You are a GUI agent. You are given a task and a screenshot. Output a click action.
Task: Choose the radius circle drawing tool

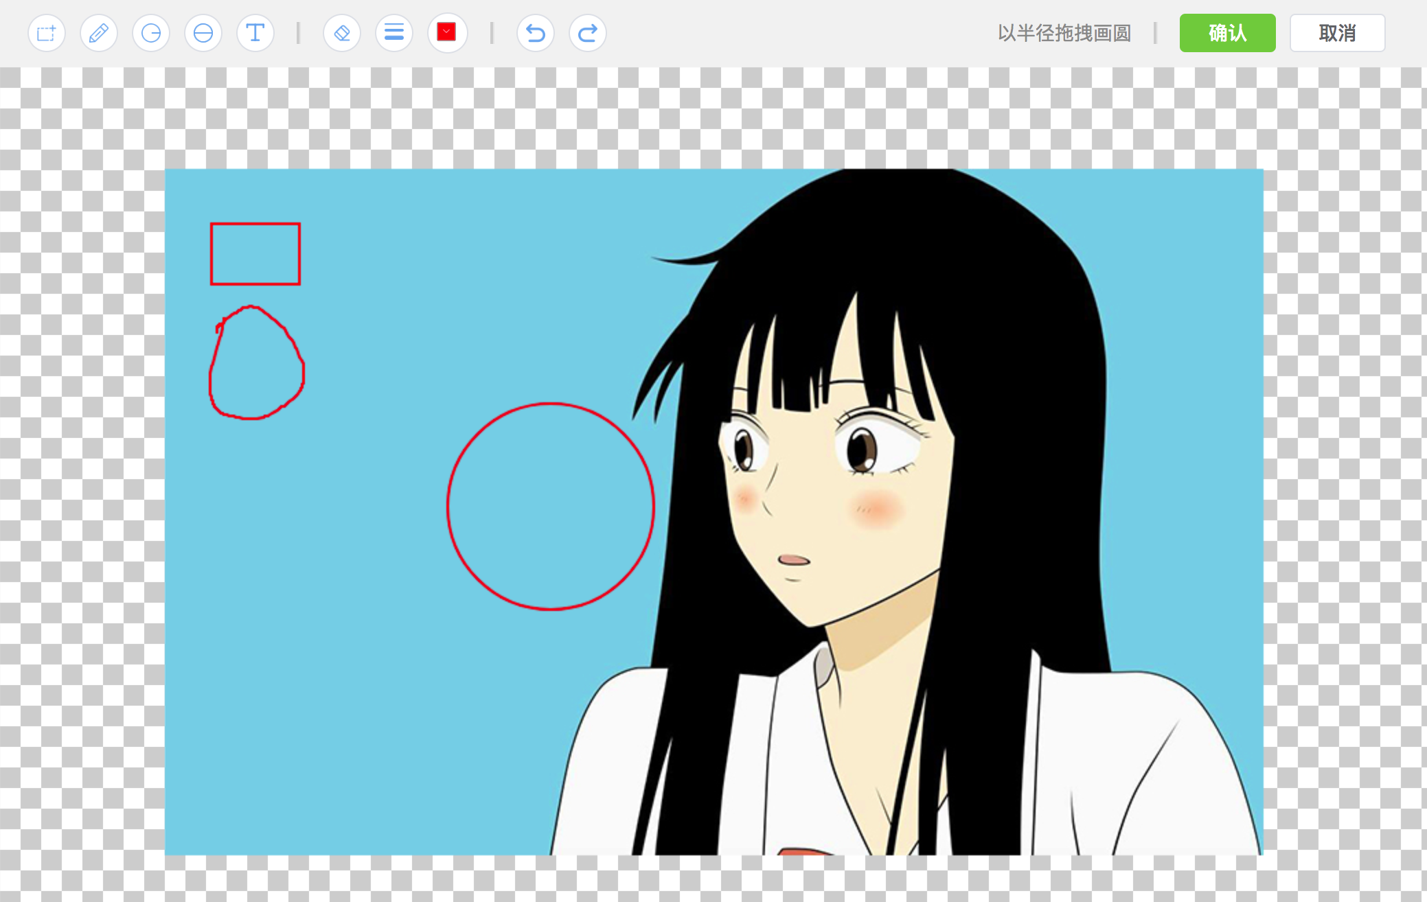pyautogui.click(x=151, y=33)
